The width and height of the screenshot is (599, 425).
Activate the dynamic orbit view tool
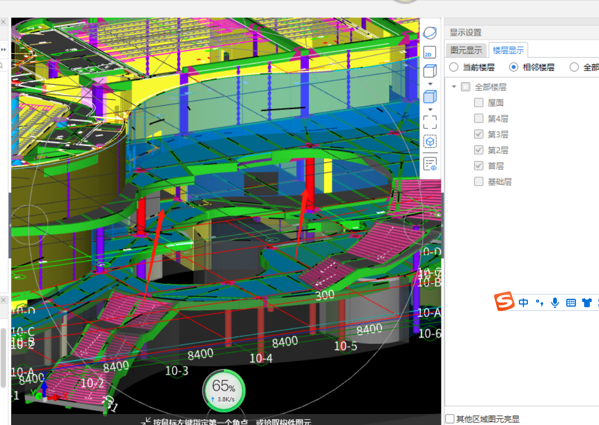pyautogui.click(x=430, y=33)
